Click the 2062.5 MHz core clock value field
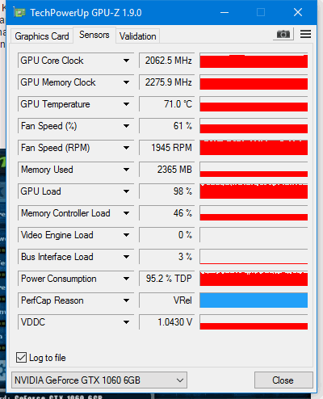Screen dimensions: 323x399 click(x=167, y=61)
